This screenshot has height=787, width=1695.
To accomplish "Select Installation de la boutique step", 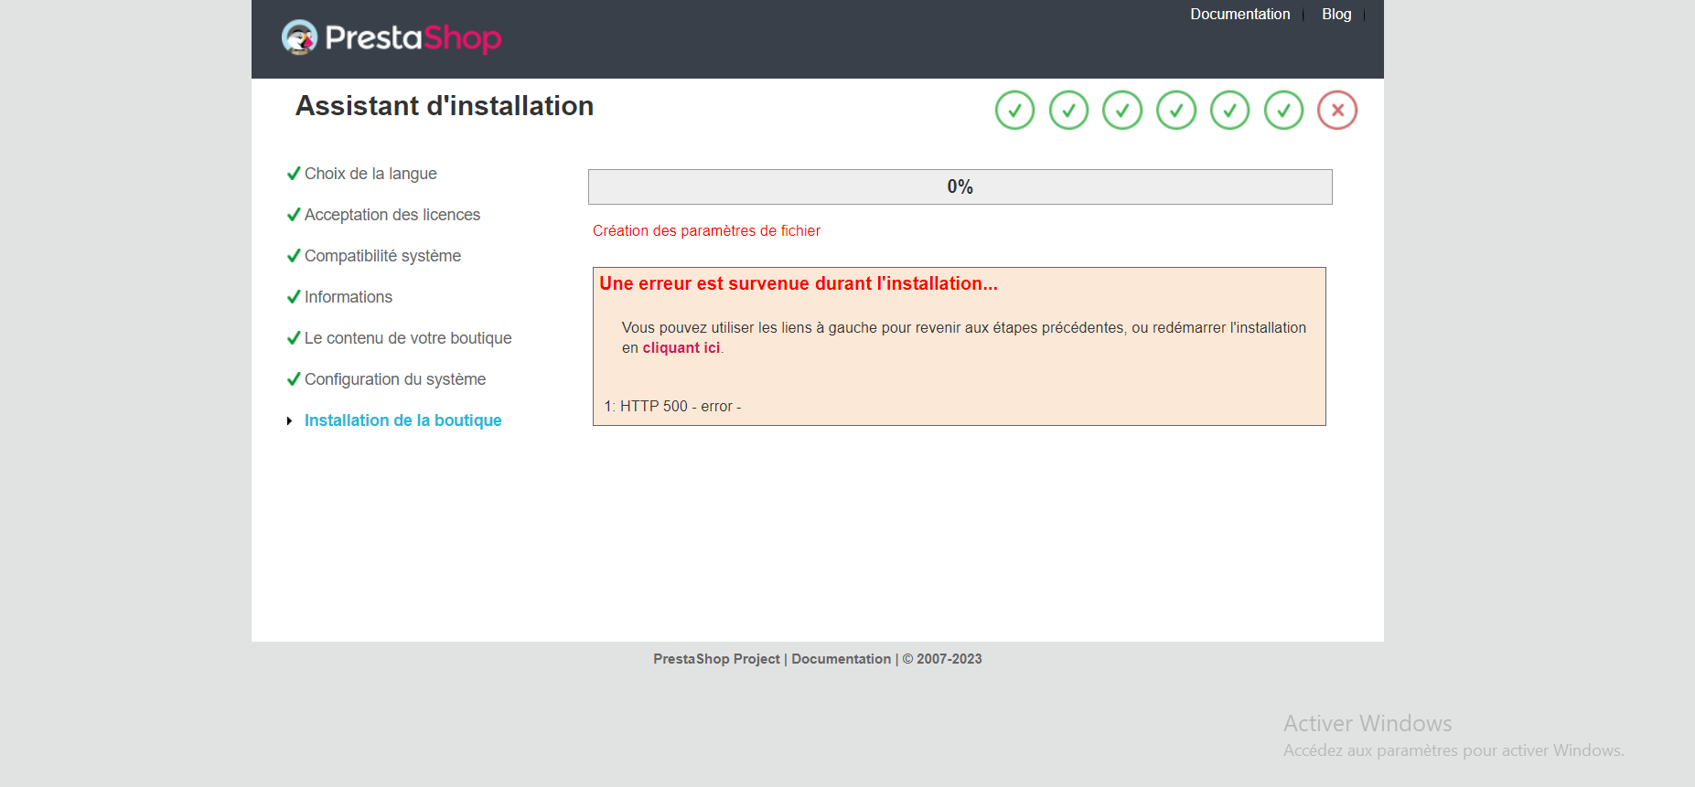I will click(403, 420).
